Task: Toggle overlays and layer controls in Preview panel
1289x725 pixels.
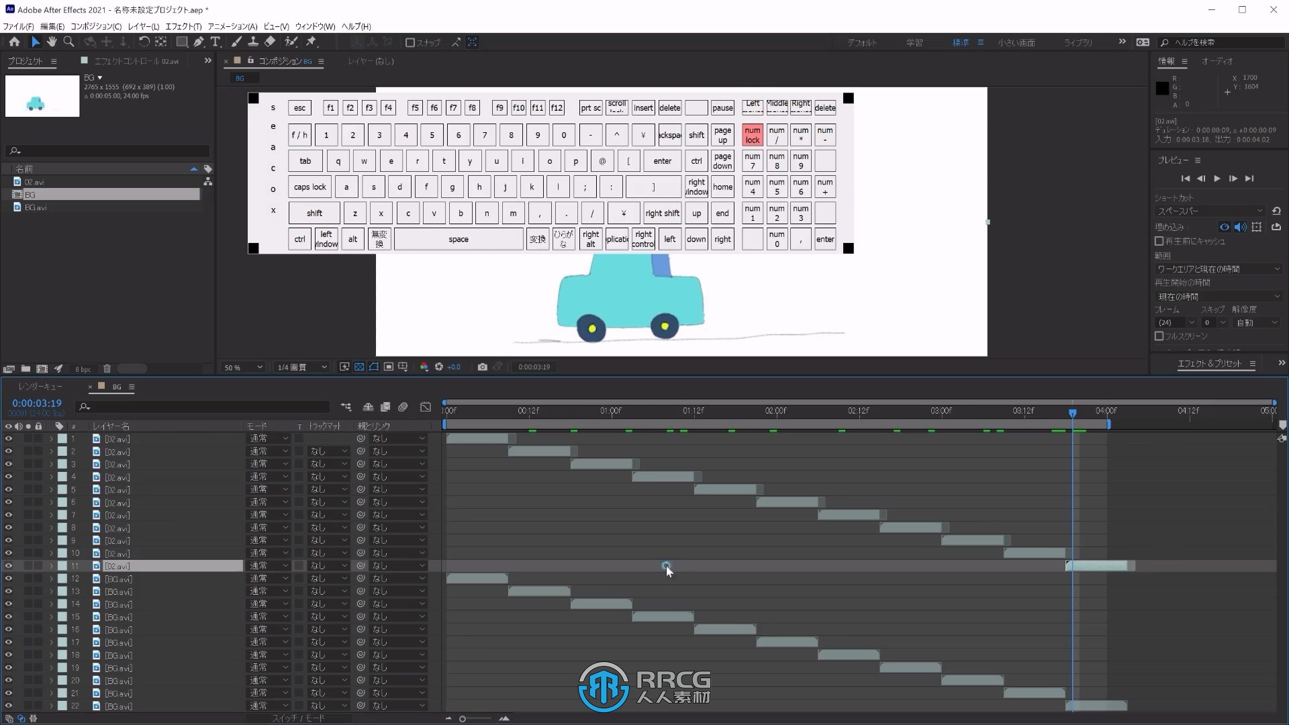Action: coord(1257,228)
